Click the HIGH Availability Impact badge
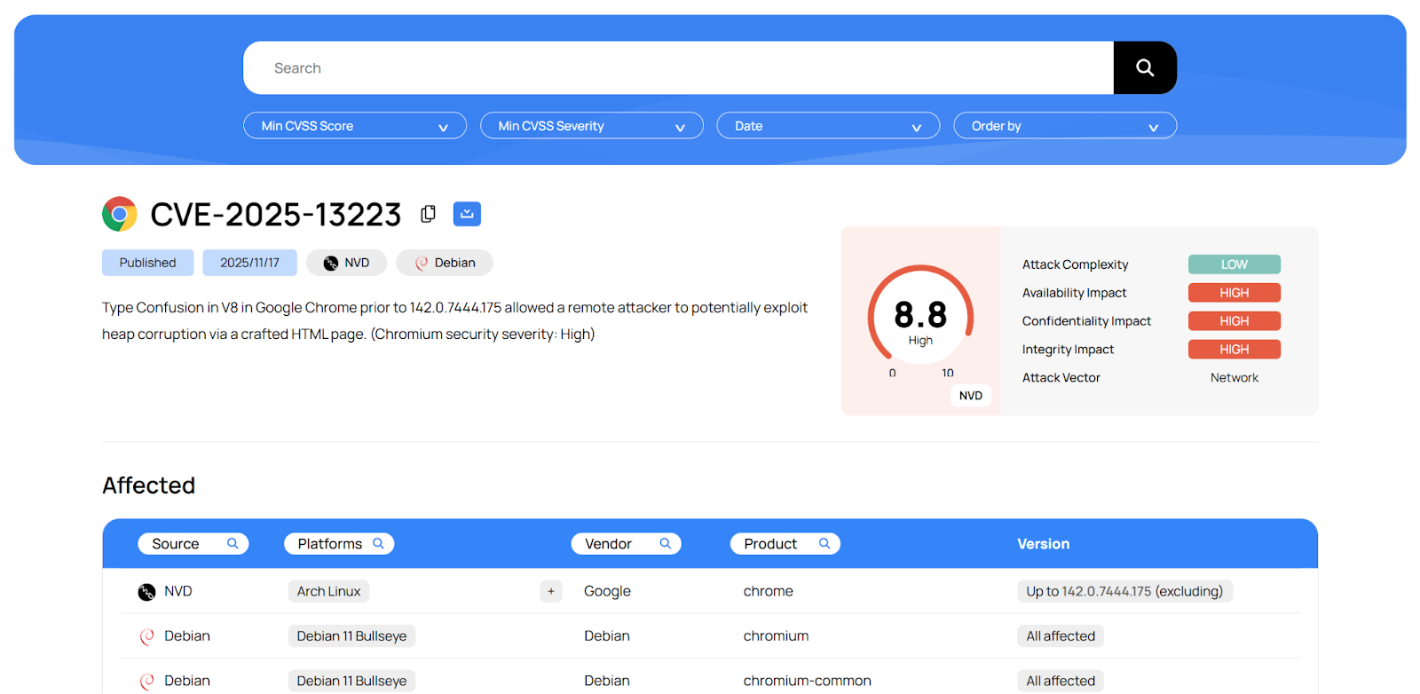The height and width of the screenshot is (694, 1420). pos(1235,293)
